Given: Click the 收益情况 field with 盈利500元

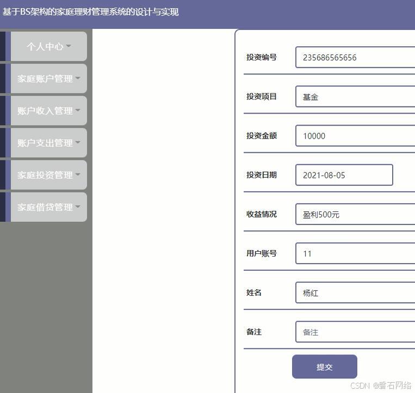Looking at the screenshot, I should pos(355,214).
